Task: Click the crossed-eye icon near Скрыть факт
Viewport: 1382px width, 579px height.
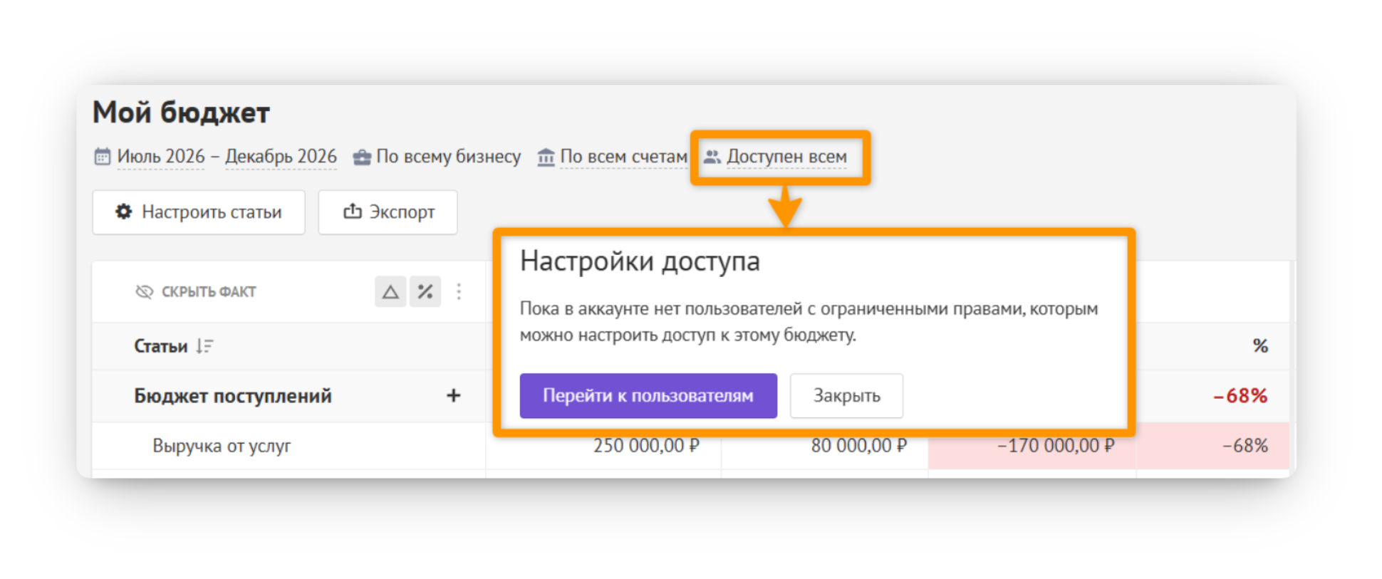Action: (145, 292)
